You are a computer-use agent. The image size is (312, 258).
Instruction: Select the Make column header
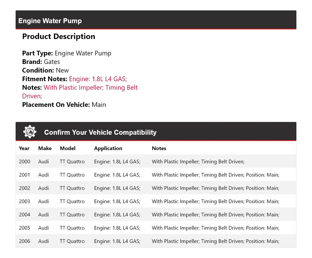point(45,148)
